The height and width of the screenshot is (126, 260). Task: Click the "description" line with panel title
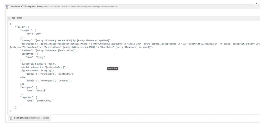point(140,44)
